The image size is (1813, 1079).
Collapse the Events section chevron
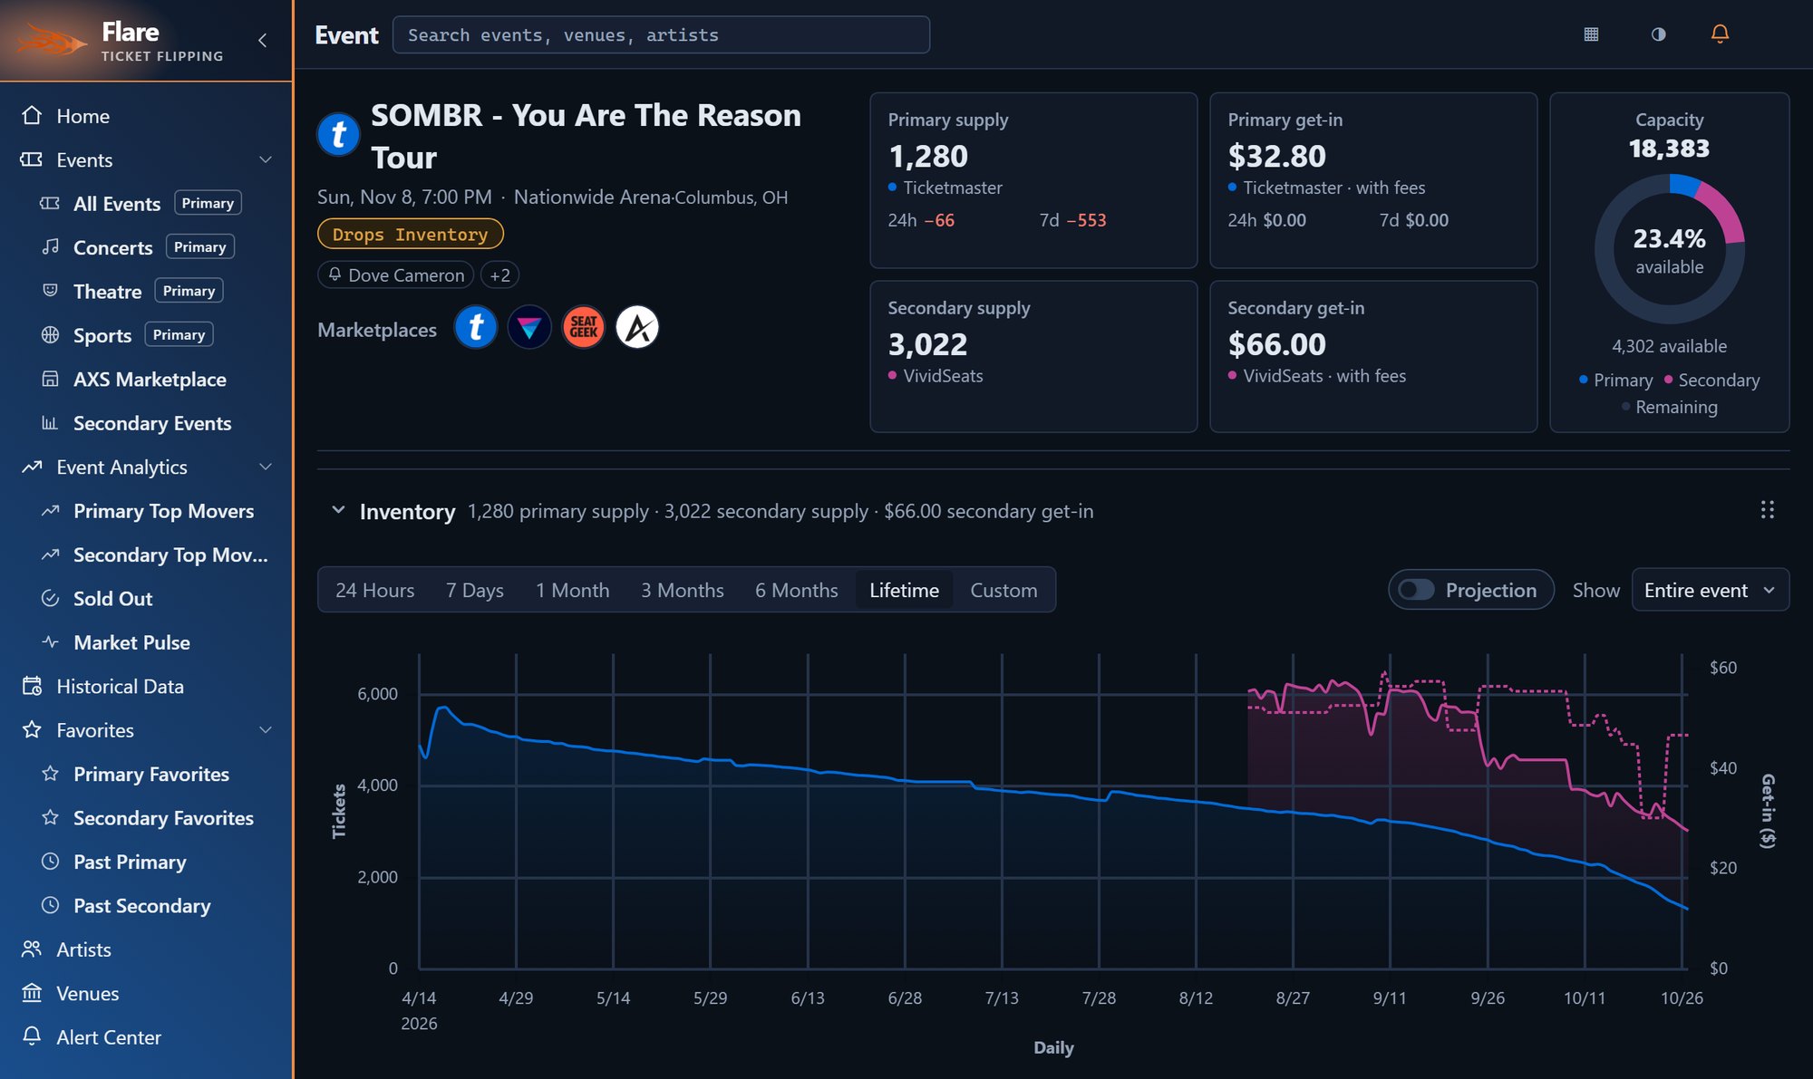[266, 159]
